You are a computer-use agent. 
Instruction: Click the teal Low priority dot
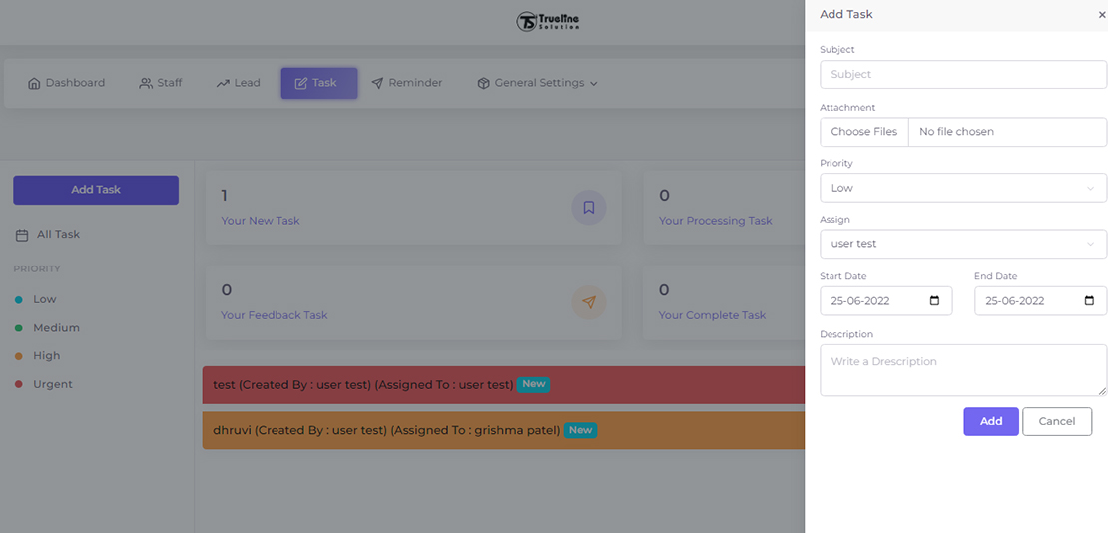point(18,300)
